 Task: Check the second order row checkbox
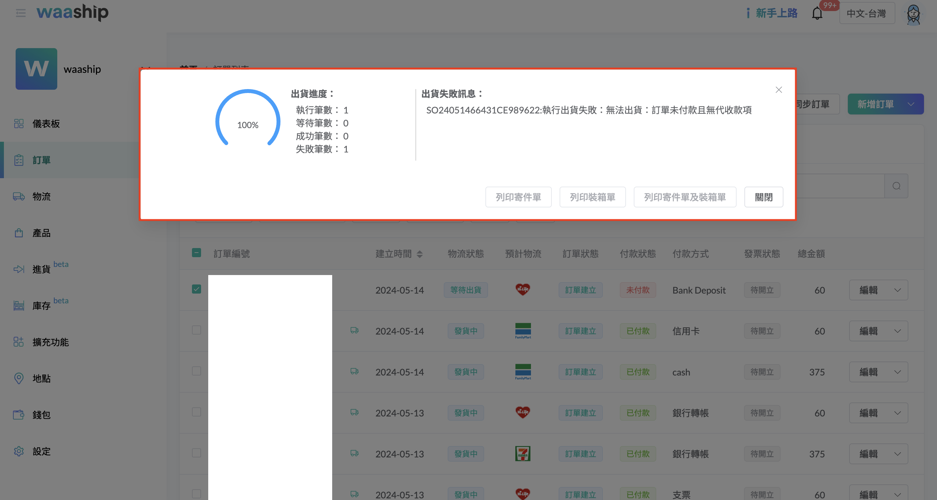click(x=197, y=330)
